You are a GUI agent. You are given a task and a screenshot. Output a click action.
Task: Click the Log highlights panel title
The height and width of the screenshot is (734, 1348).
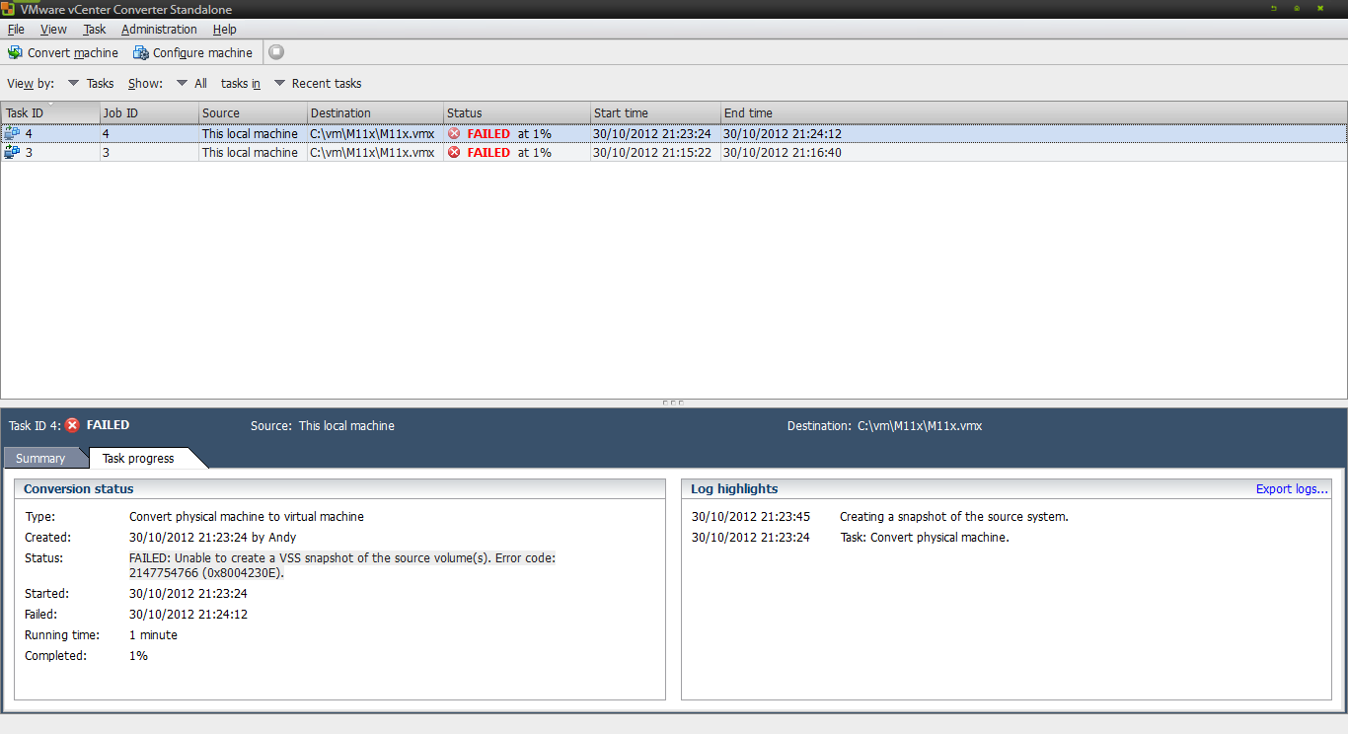(734, 489)
